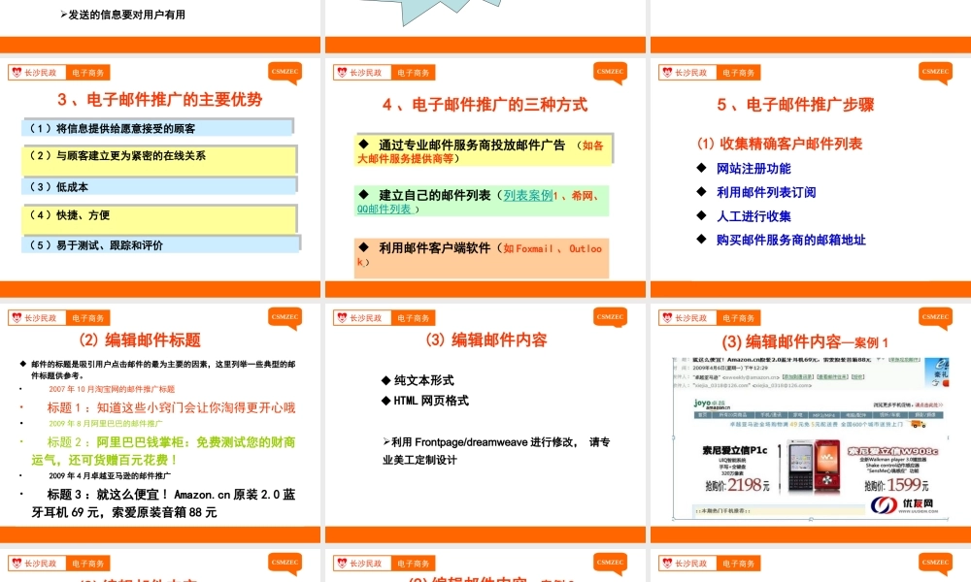Viewport: 971px width, 582px height.
Task: Click CSMZEC badge on 三种方式 slide
Action: pos(611,72)
